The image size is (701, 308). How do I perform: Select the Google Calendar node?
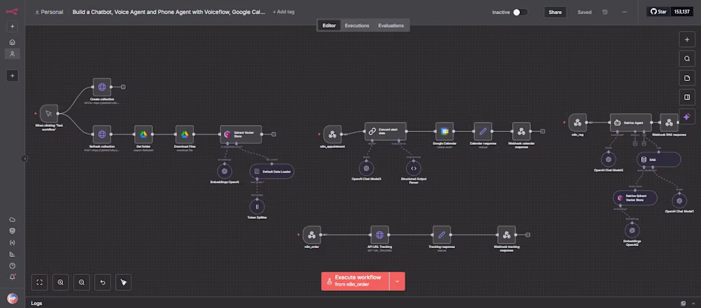444,131
